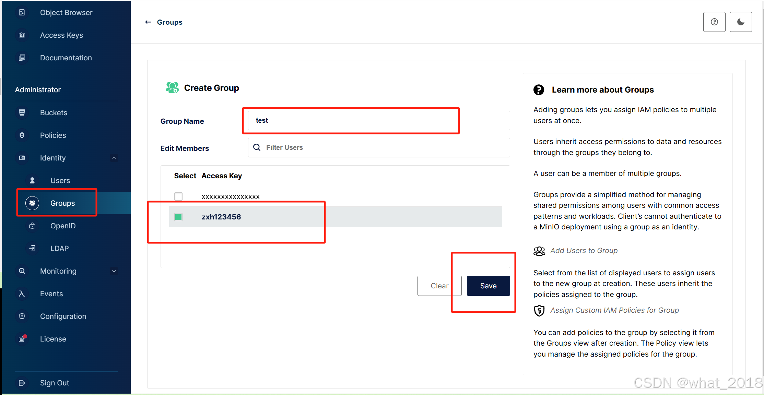Click the Buckets icon in sidebar
764x395 pixels.
point(22,112)
